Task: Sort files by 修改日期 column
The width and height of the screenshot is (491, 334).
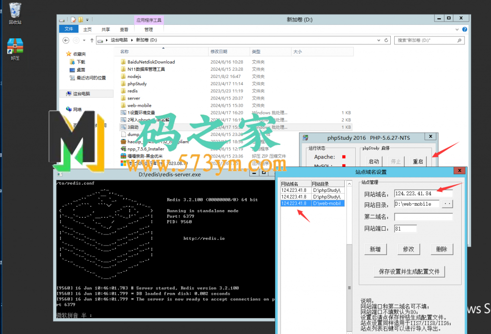Action: [229, 52]
